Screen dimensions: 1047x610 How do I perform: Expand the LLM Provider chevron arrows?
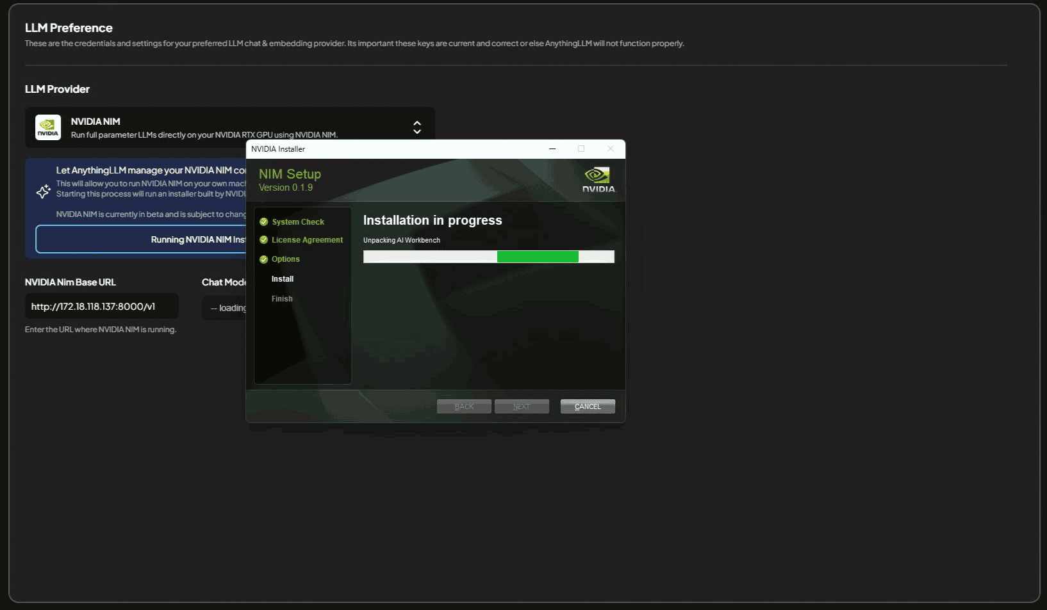pos(417,127)
